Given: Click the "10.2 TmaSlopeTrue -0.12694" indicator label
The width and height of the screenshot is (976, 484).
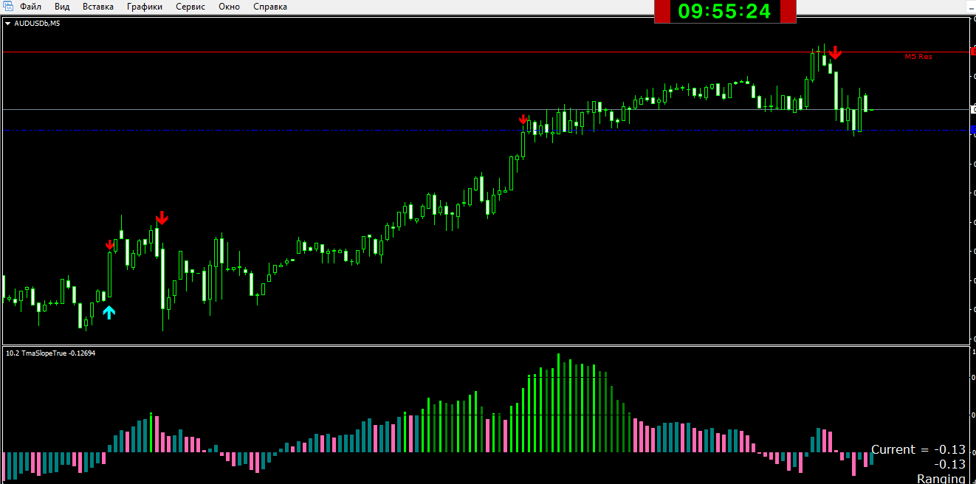Looking at the screenshot, I should [x=50, y=353].
